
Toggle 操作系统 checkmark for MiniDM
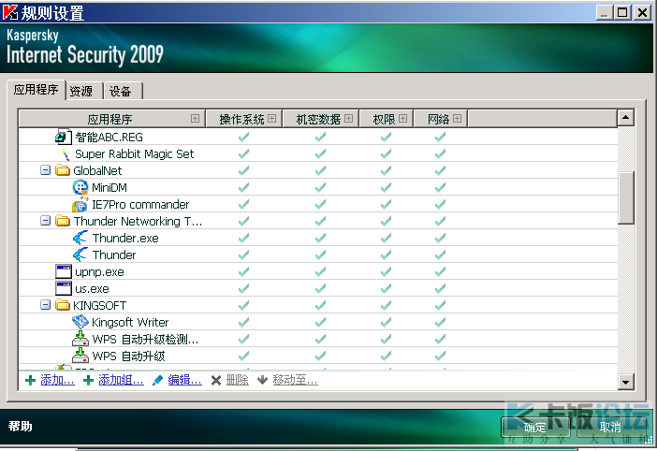pyautogui.click(x=243, y=187)
